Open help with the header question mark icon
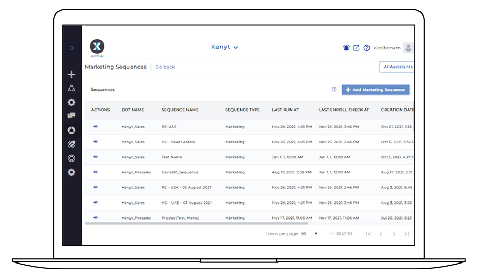 coord(366,48)
